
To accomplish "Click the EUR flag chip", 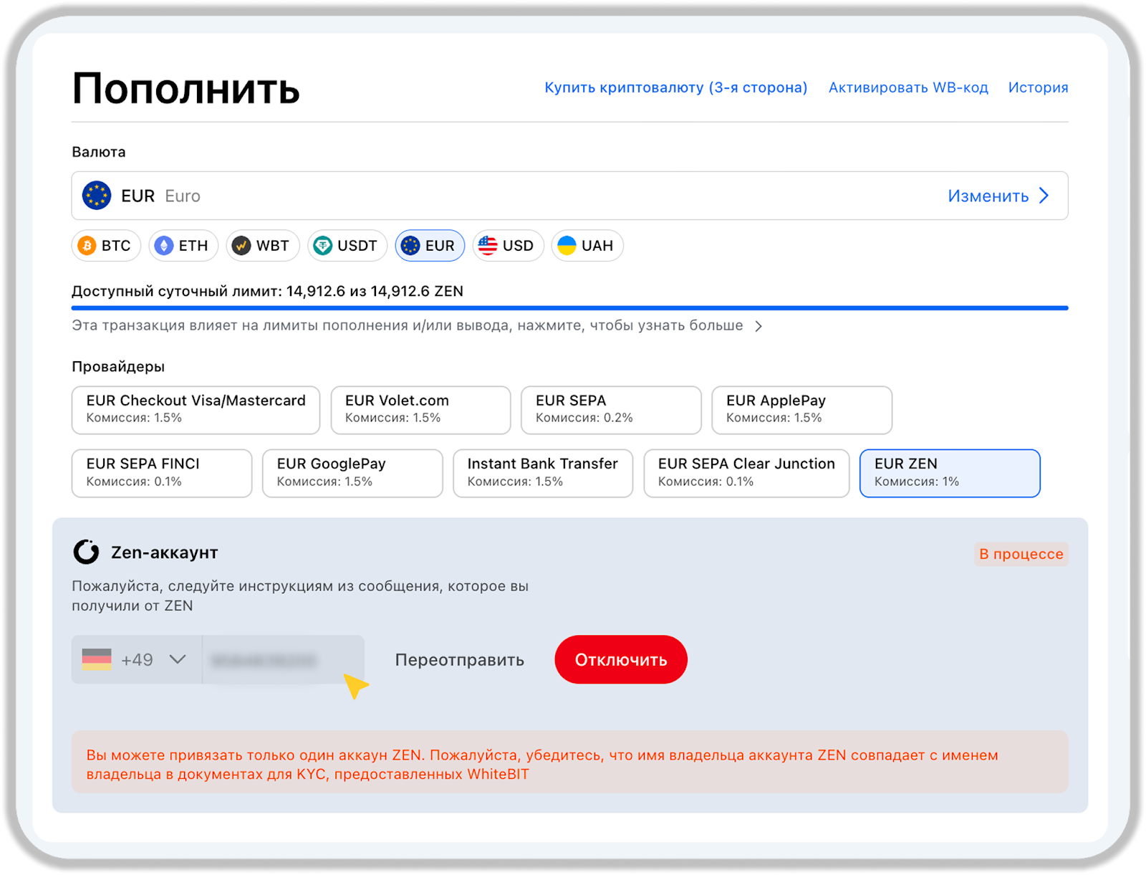I will (x=430, y=246).
